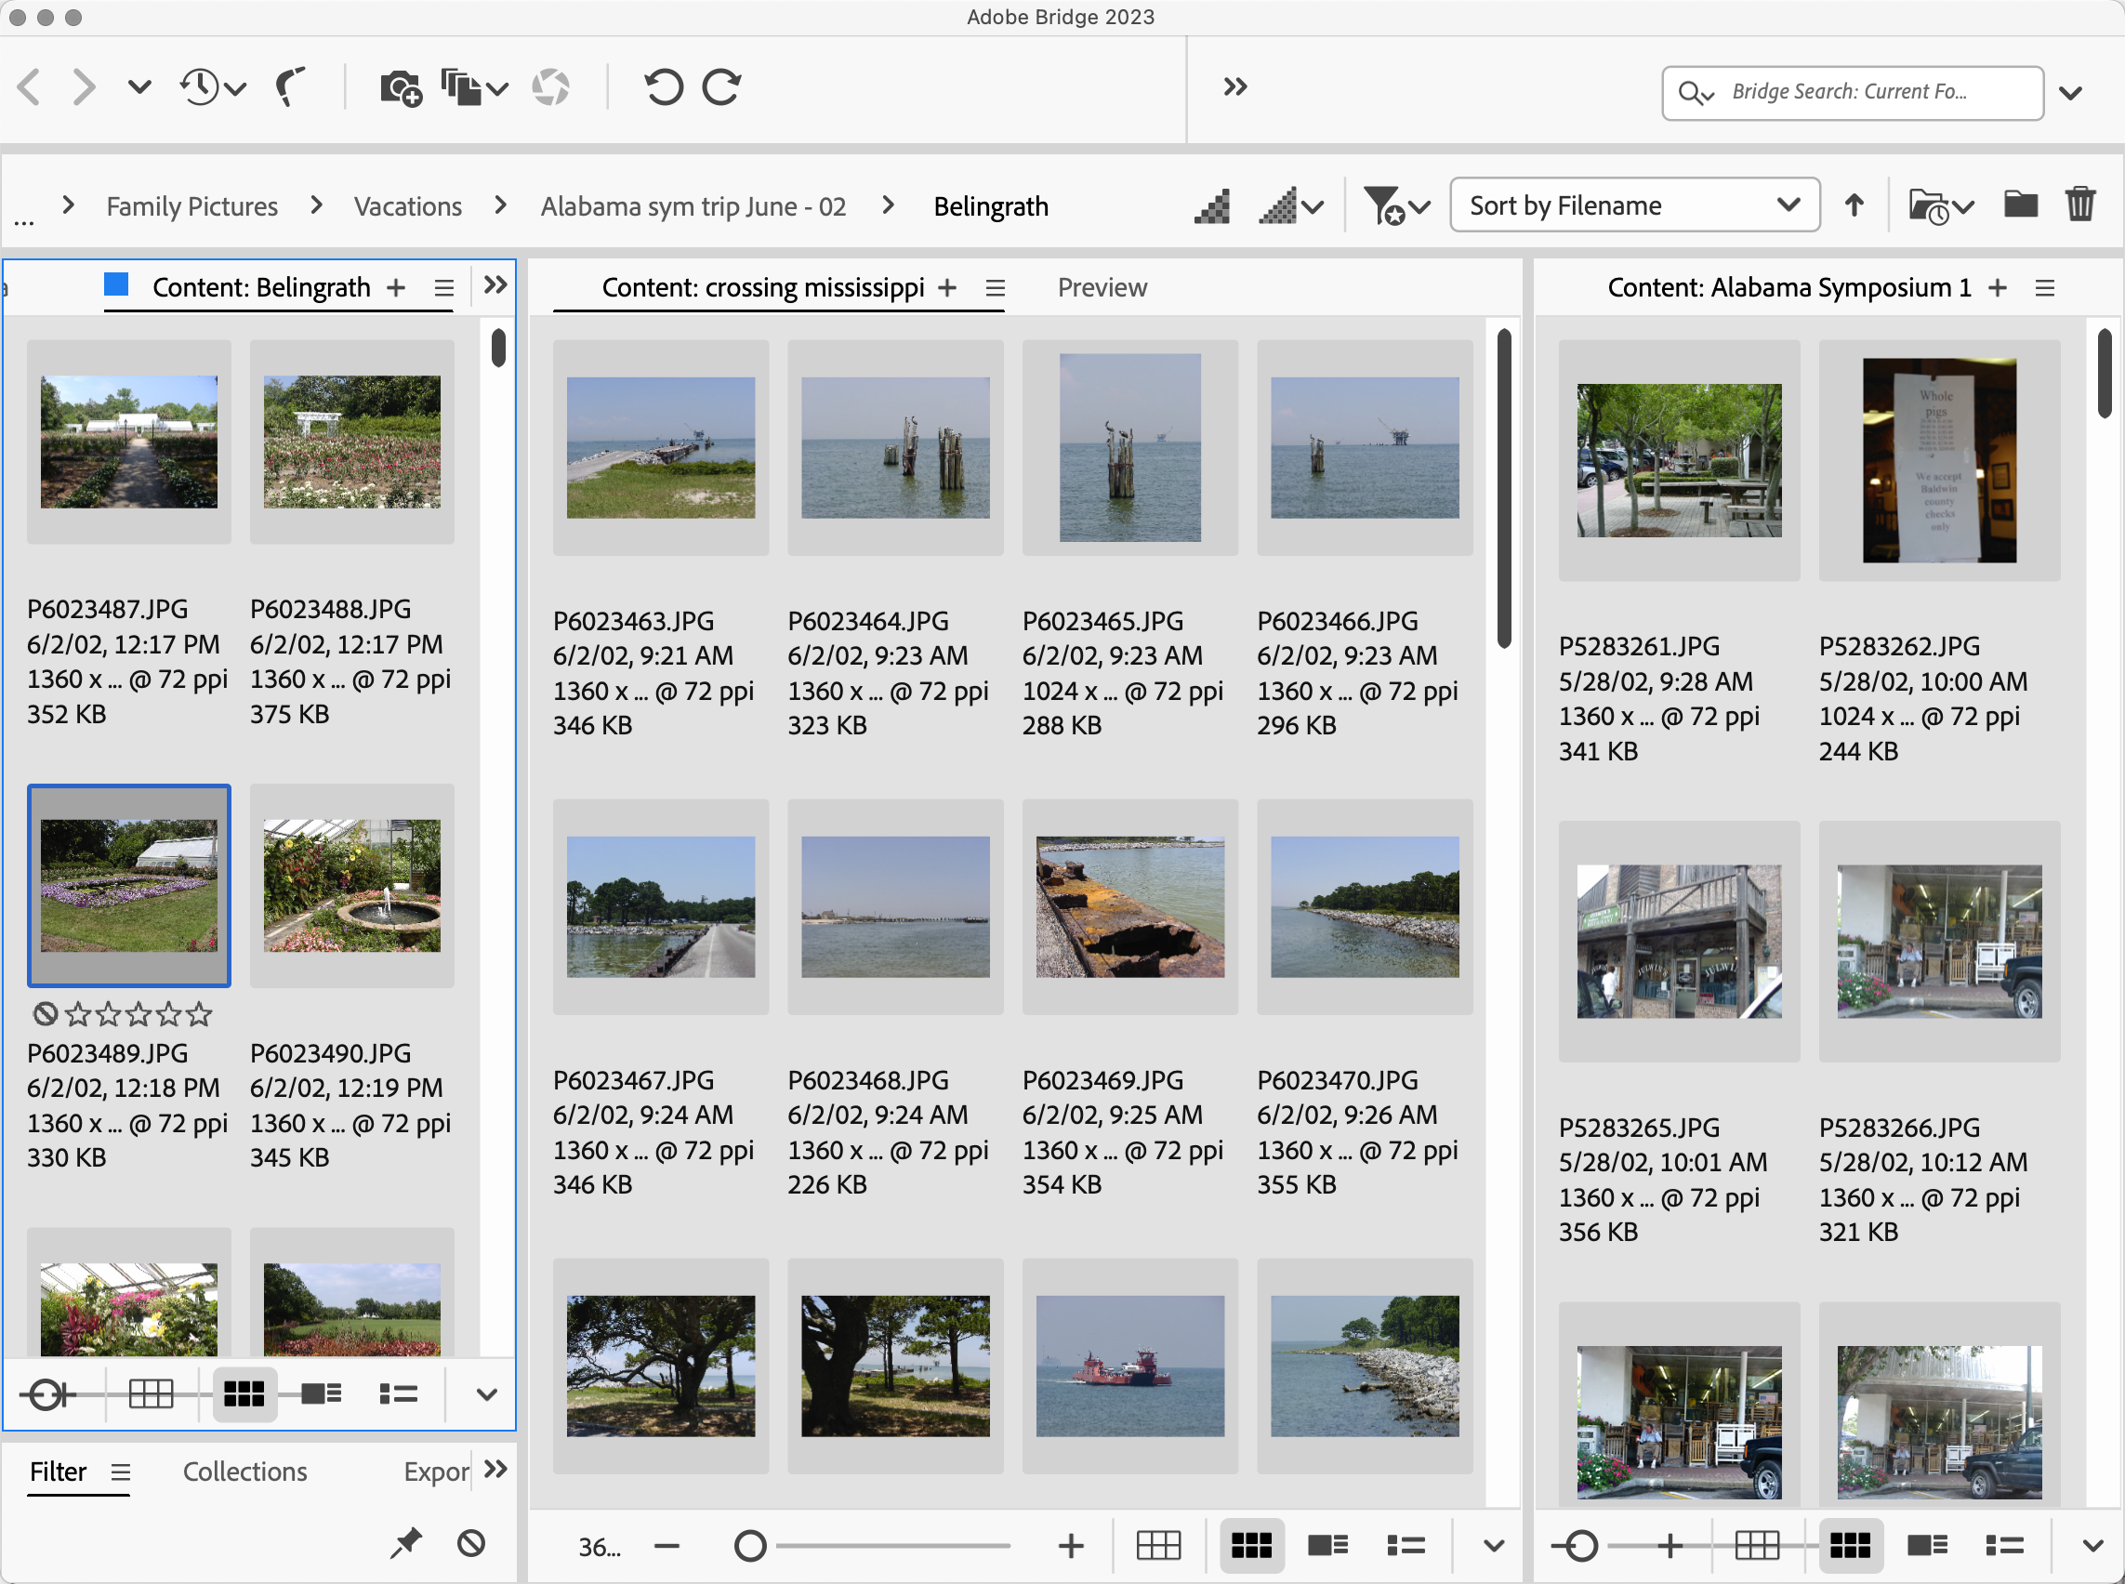This screenshot has height=1584, width=2125.
Task: Navigate to Family Pictures breadcrumb
Action: tap(191, 205)
